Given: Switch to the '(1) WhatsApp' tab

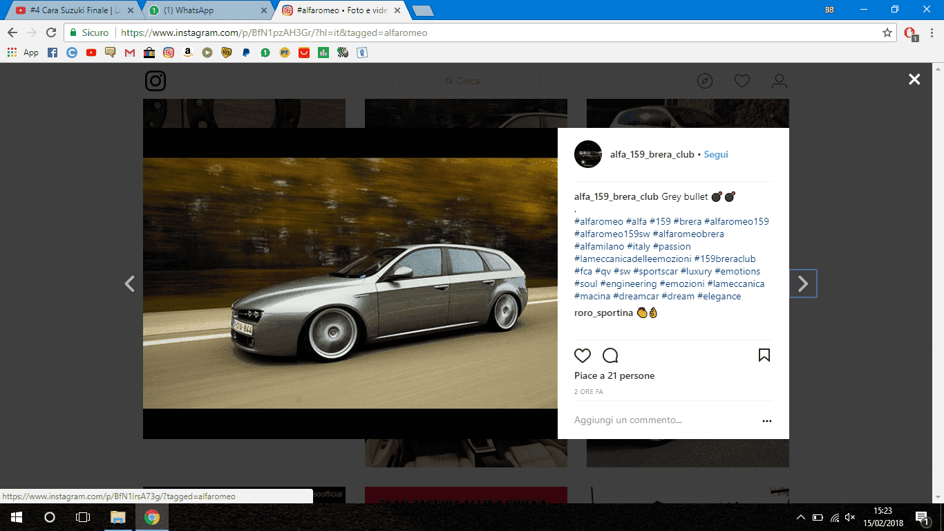Looking at the screenshot, I should point(207,10).
